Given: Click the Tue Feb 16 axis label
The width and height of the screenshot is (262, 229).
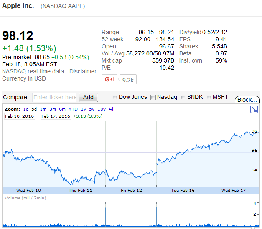Looking at the screenshot, I should coord(183,191).
